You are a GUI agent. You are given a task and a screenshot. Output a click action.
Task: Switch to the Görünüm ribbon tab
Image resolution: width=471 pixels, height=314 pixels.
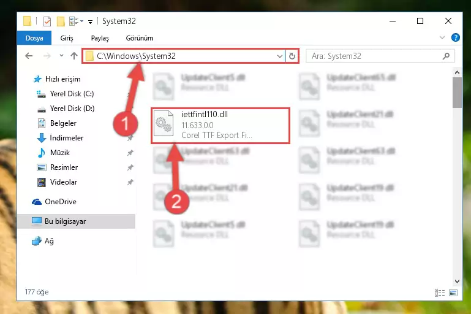[x=140, y=38]
